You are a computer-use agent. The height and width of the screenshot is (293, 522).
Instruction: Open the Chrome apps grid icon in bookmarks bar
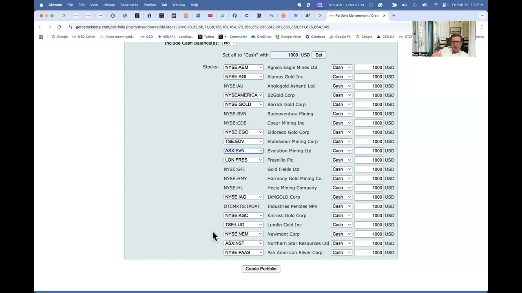click(41, 37)
